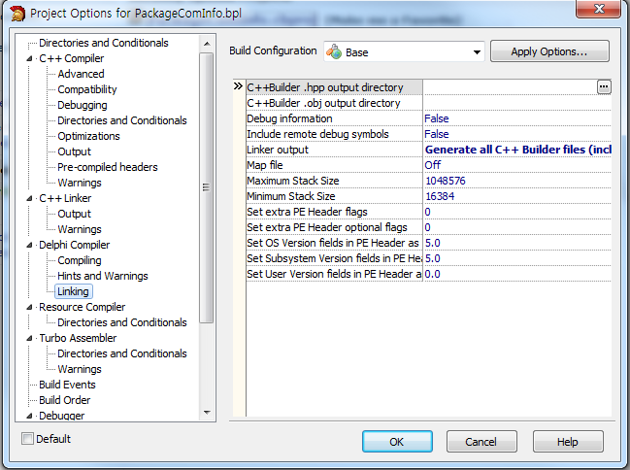This screenshot has height=470, width=630.
Task: Collapse the Delphi Compiler tree node
Action: tap(32, 245)
